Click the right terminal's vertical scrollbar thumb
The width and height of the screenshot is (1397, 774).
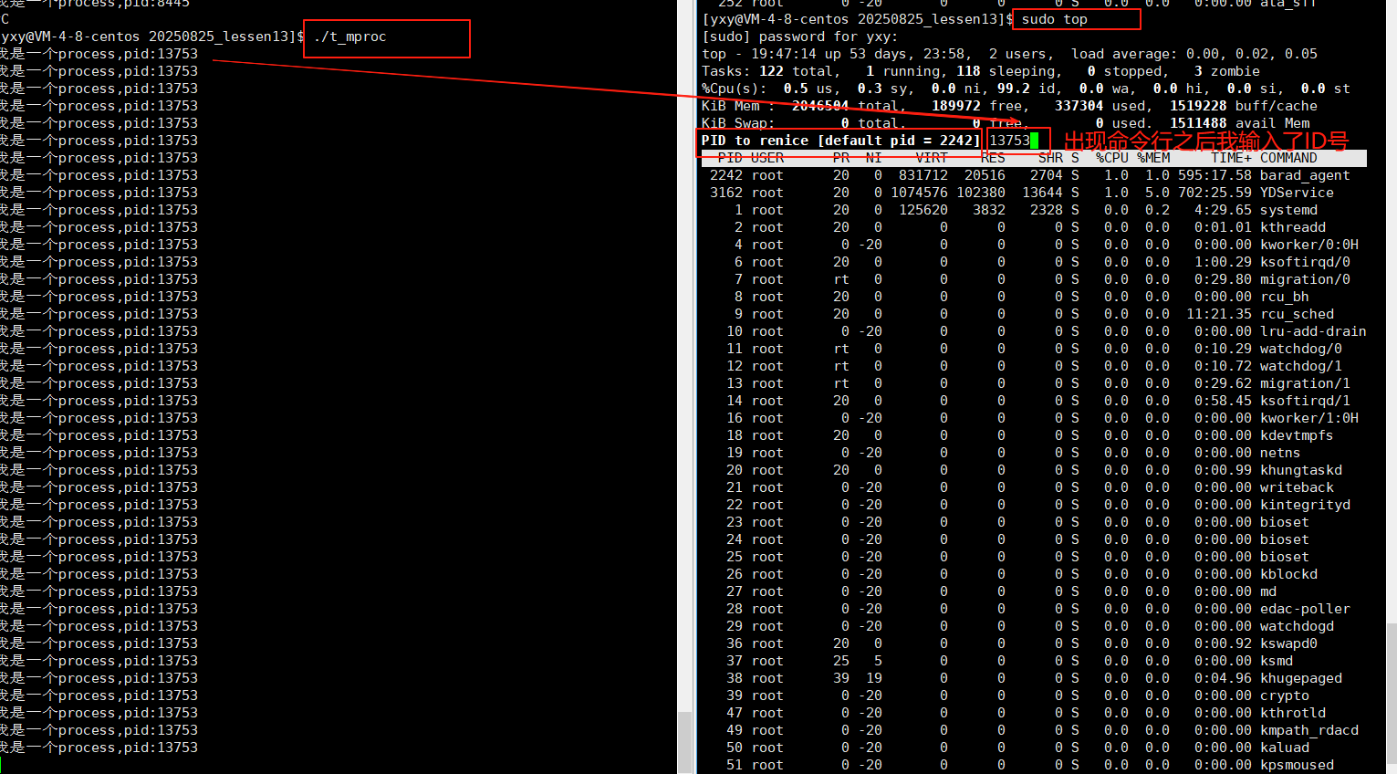[1391, 694]
